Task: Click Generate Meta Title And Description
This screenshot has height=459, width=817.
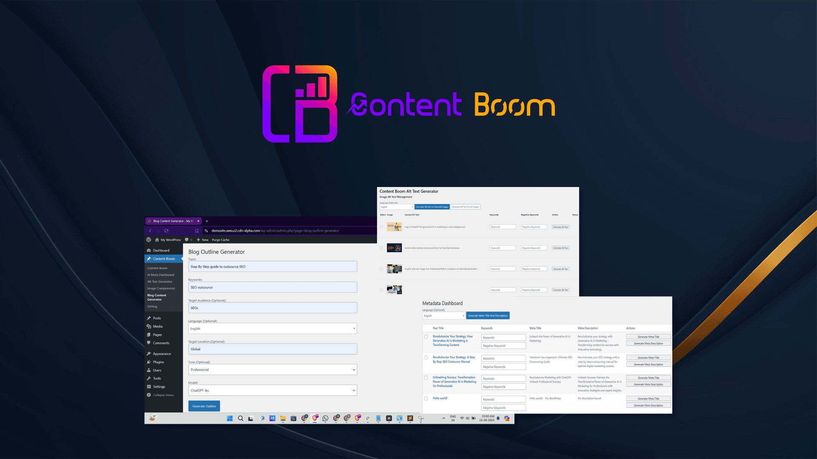Action: click(x=488, y=315)
